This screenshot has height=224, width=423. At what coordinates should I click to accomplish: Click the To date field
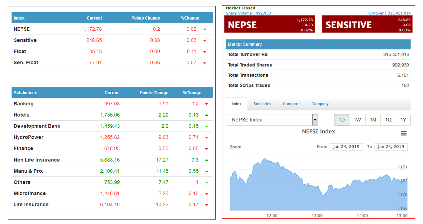(x=391, y=147)
